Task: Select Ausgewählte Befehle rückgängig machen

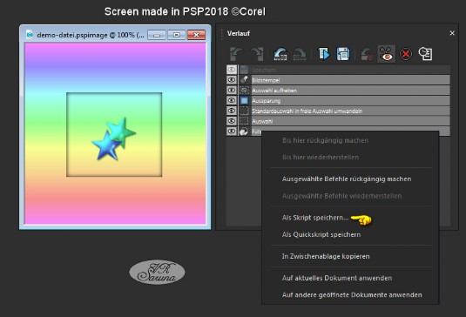Action: [x=347, y=179]
